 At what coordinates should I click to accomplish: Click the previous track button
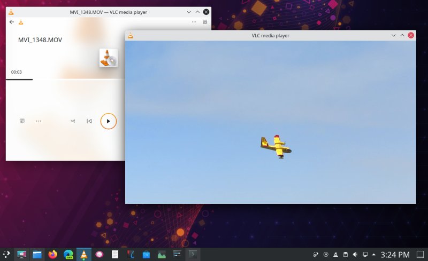click(x=89, y=121)
